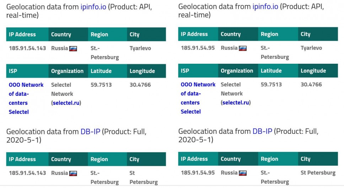Click the Russia flag in right ipinfo.io table
The image size is (344, 188).
coord(242,48)
